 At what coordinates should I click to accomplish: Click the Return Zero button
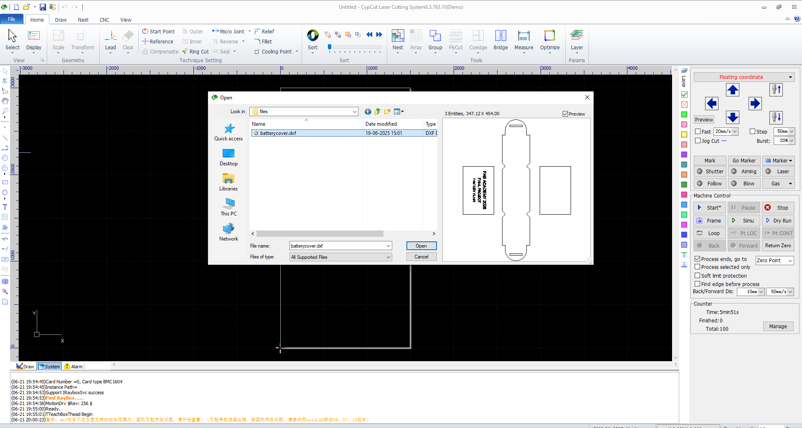(778, 246)
